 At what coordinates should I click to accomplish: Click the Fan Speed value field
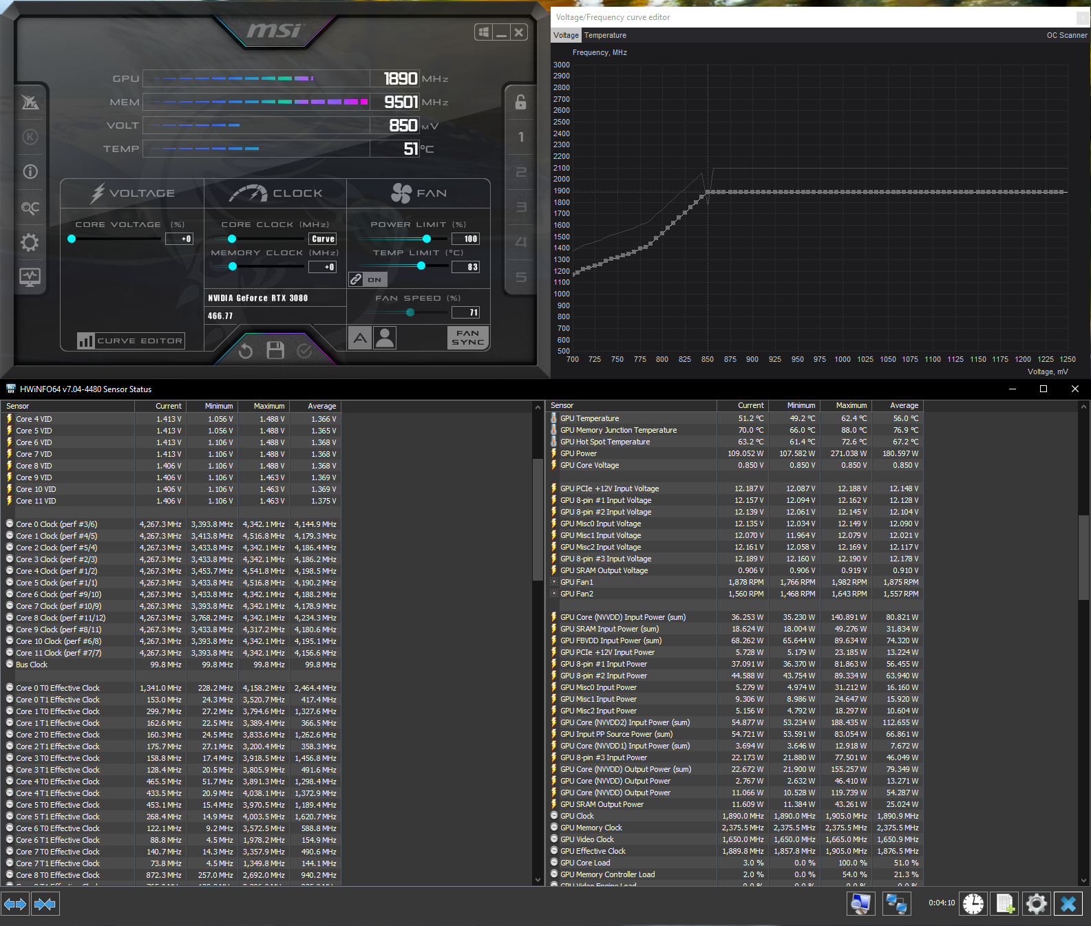[x=465, y=312]
